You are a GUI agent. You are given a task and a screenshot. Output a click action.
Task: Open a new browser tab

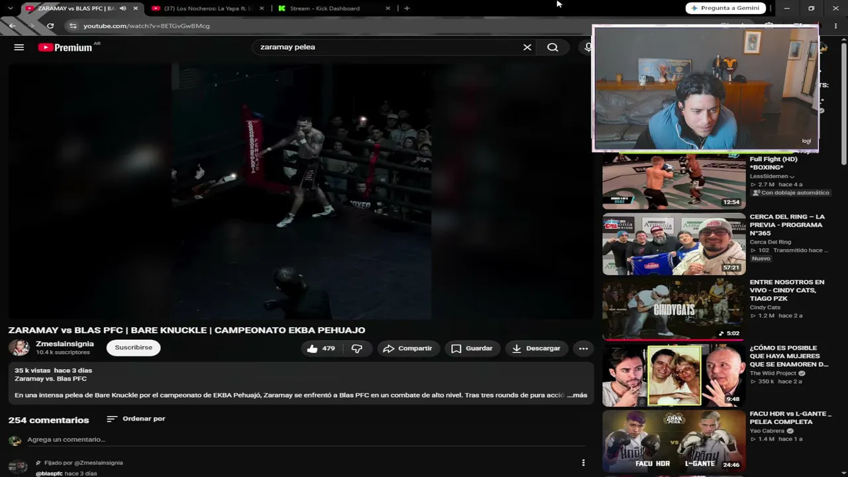coord(407,9)
